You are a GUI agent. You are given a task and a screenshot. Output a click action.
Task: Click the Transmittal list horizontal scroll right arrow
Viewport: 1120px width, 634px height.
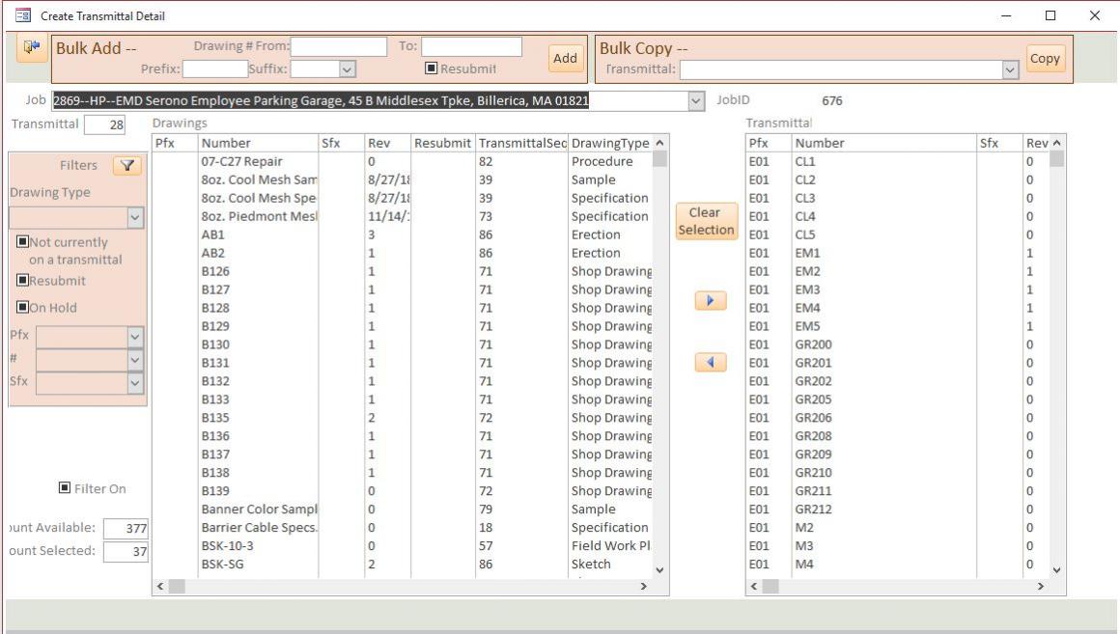pyautogui.click(x=1041, y=586)
